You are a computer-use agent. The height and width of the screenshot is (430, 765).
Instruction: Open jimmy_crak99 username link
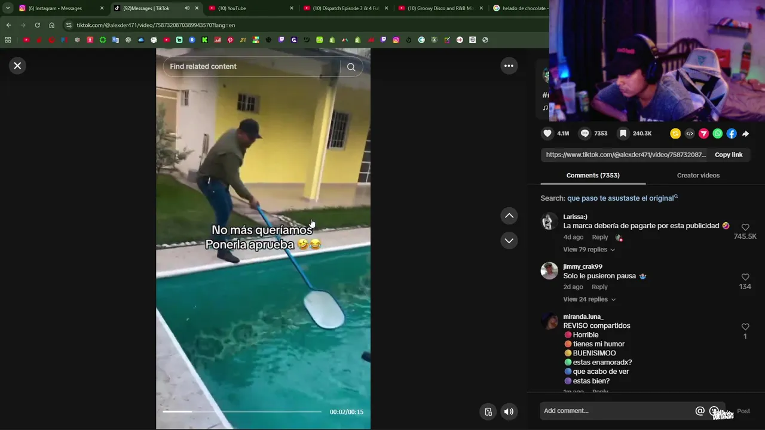coord(583,267)
